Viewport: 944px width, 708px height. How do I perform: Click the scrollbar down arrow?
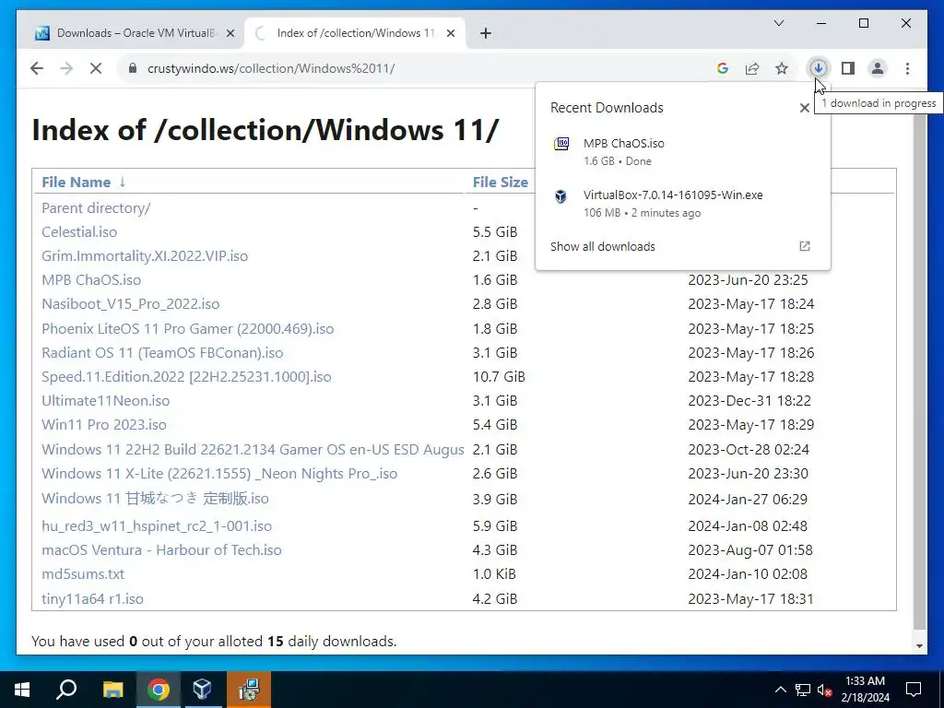tap(919, 646)
